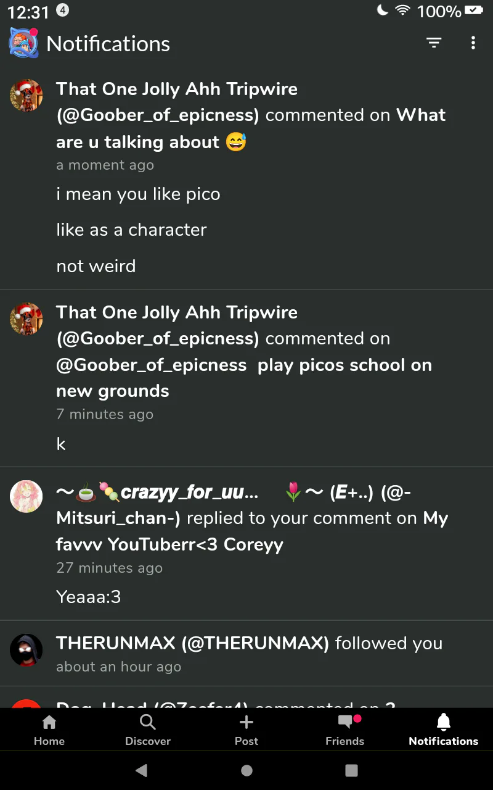Open the three-dot overflow menu

click(x=473, y=43)
